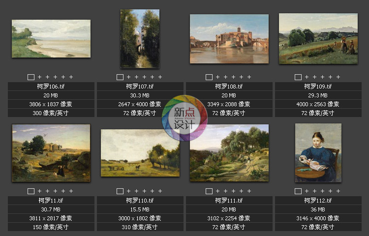Image resolution: width=369 pixels, height=236 pixels.
Task: Click the 29.3 MB file size
Action: pyautogui.click(x=318, y=95)
